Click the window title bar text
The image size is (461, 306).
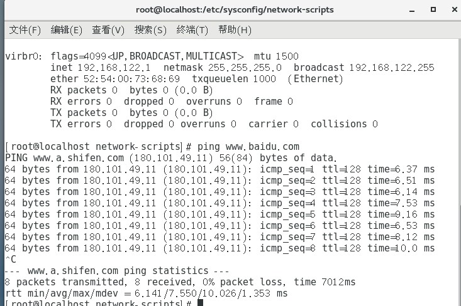click(235, 9)
